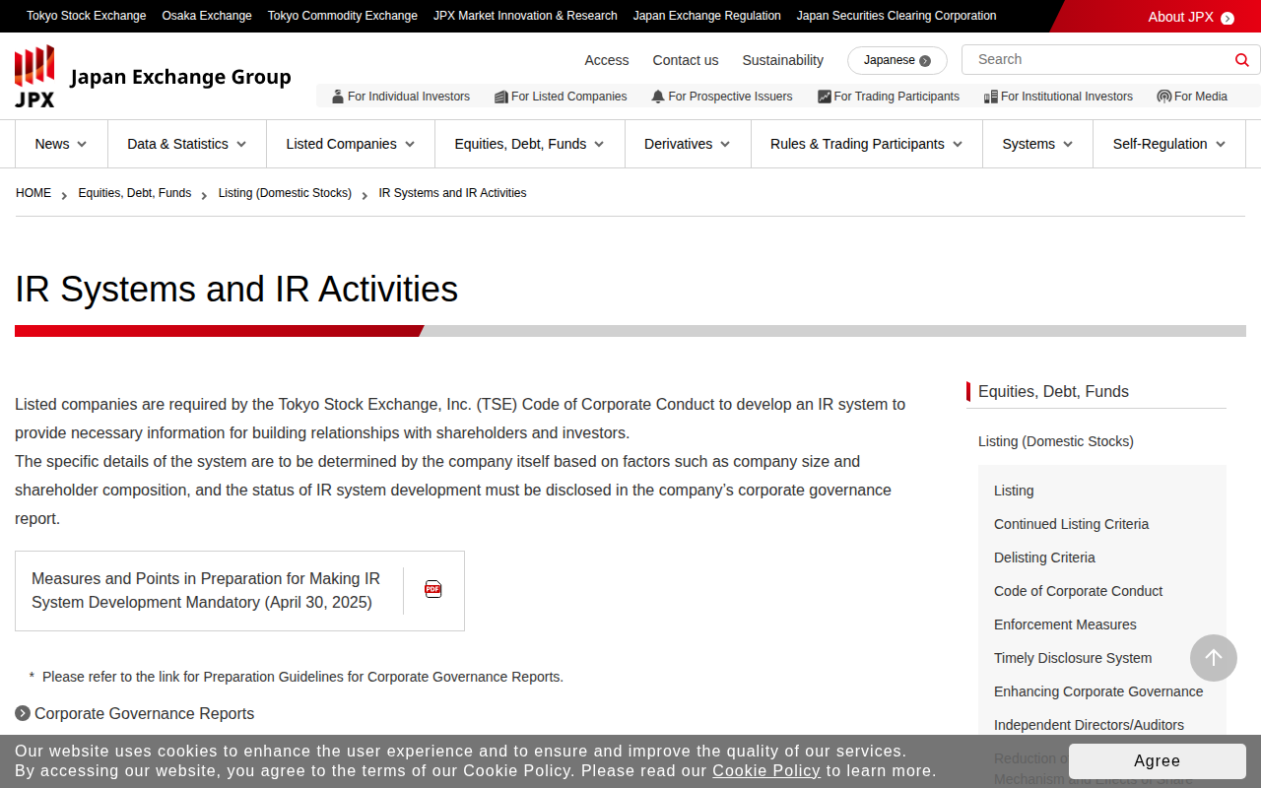Click the For Individual Investors person icon
Viewport: 1261px width, 788px height.
coord(338,97)
